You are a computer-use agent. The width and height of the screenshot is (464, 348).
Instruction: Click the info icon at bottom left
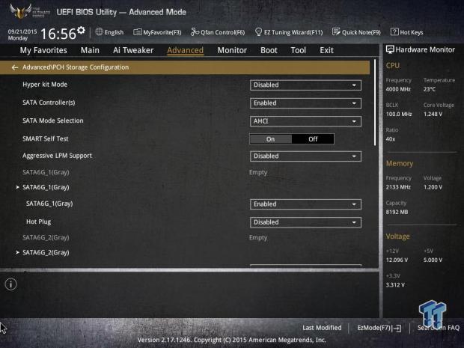click(10, 284)
